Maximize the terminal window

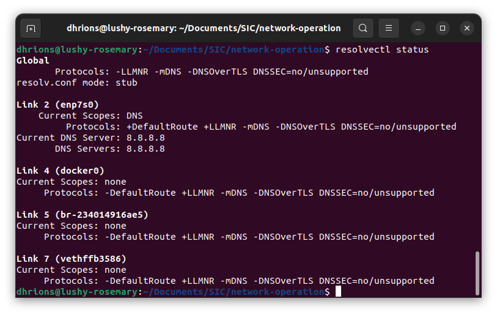pyautogui.click(x=443, y=28)
